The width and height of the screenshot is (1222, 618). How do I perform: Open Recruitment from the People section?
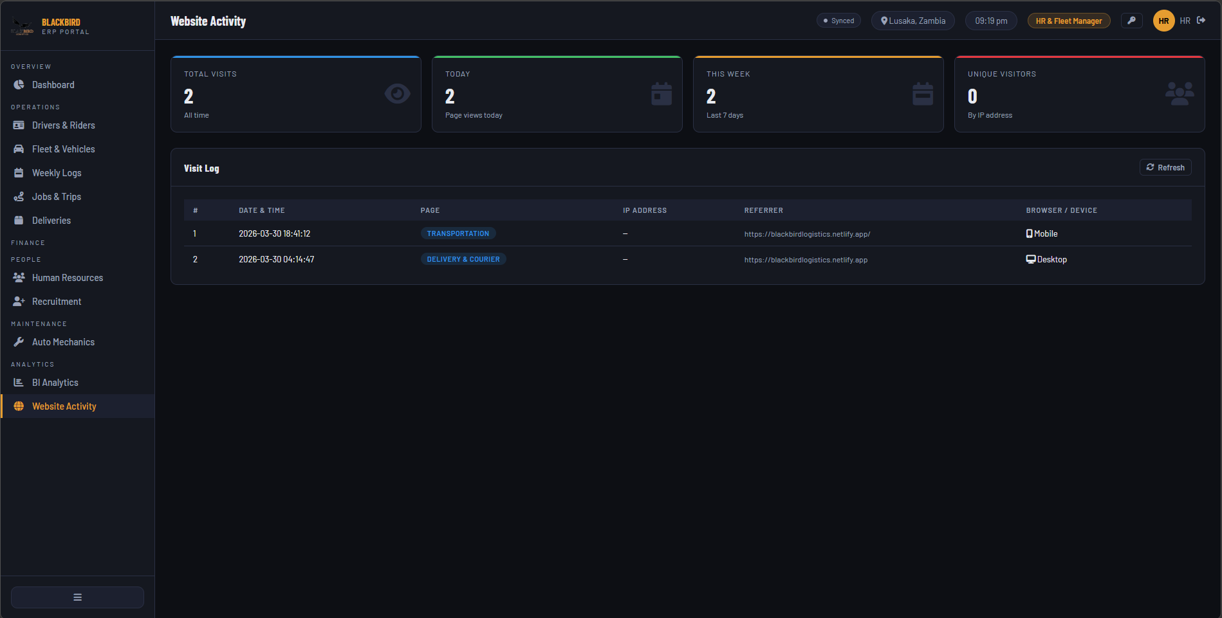(57, 301)
